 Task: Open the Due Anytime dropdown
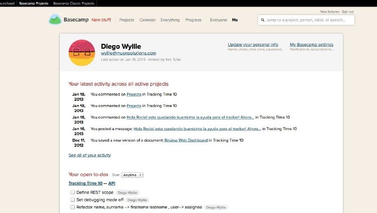click(132, 175)
